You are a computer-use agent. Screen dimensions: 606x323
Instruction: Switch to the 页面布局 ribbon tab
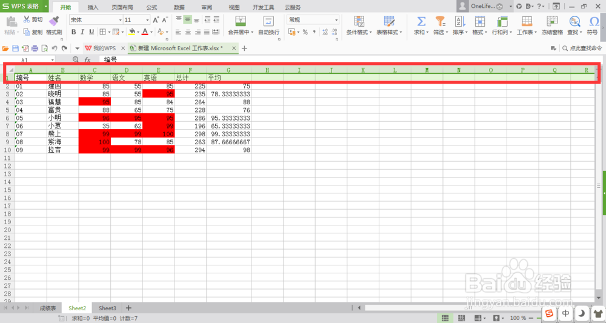pos(122,7)
